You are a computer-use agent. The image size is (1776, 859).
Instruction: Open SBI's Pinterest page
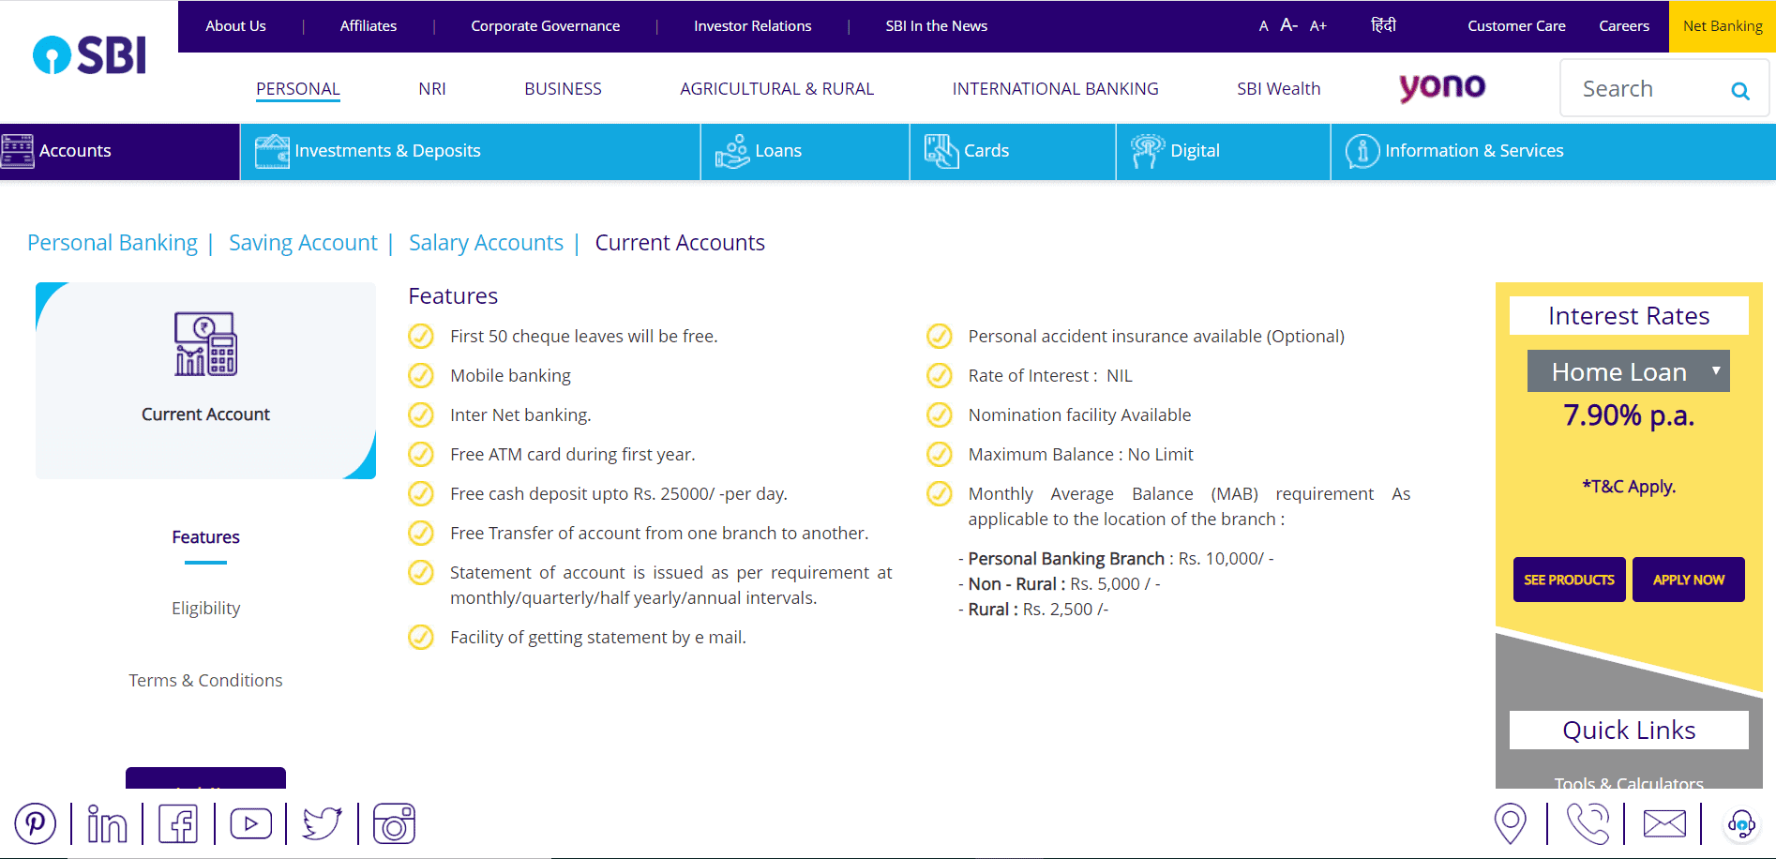coord(36,823)
